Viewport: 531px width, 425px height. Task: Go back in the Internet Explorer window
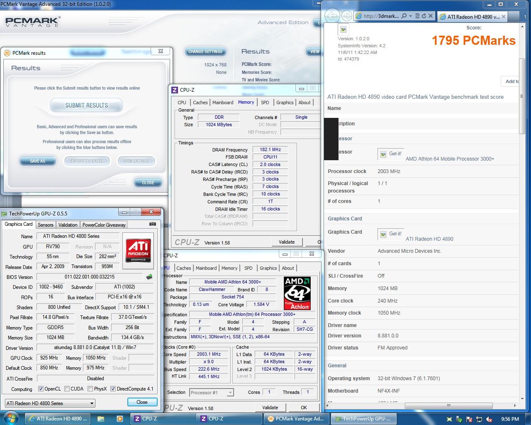click(x=332, y=16)
